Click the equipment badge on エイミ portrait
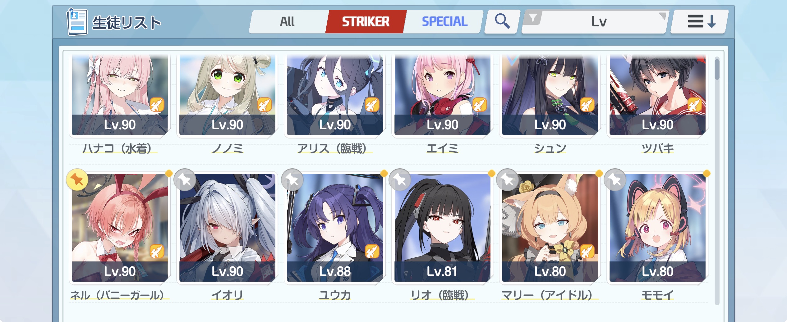Image resolution: width=787 pixels, height=322 pixels. click(x=480, y=105)
